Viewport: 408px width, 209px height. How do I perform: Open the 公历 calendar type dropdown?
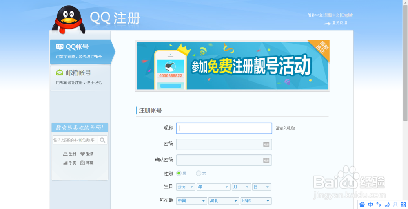point(186,187)
